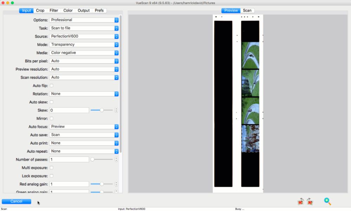Click the settings panel vertical scrollbar

pyautogui.click(x=121, y=84)
